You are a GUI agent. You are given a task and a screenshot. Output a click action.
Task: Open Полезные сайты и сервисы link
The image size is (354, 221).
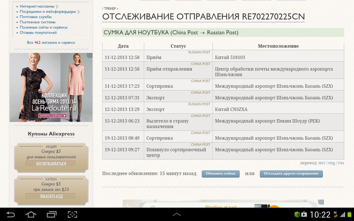coord(44,27)
